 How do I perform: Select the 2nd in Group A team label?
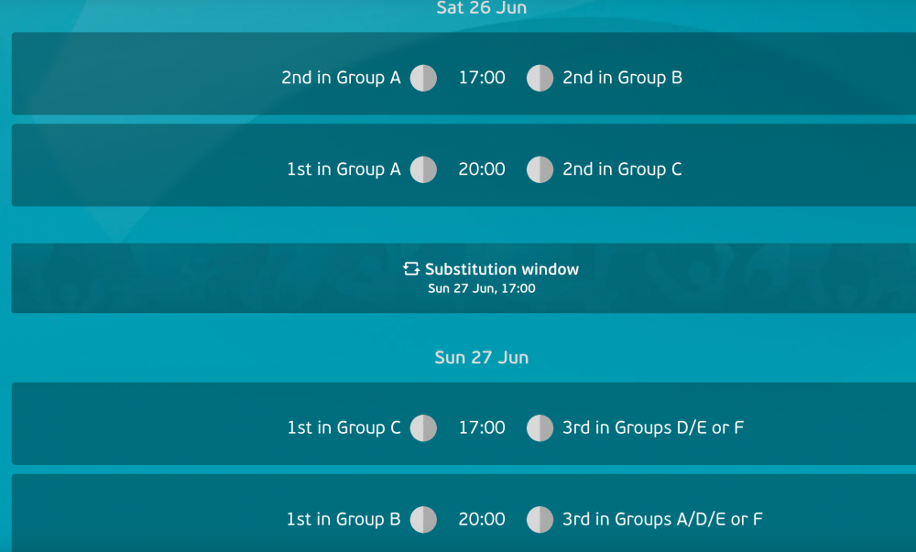coord(341,78)
